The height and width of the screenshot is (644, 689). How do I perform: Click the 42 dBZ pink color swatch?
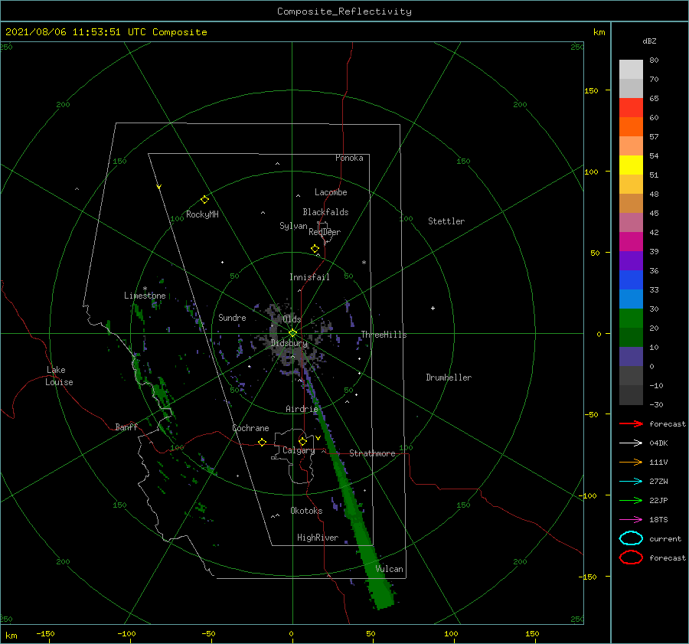(x=631, y=222)
